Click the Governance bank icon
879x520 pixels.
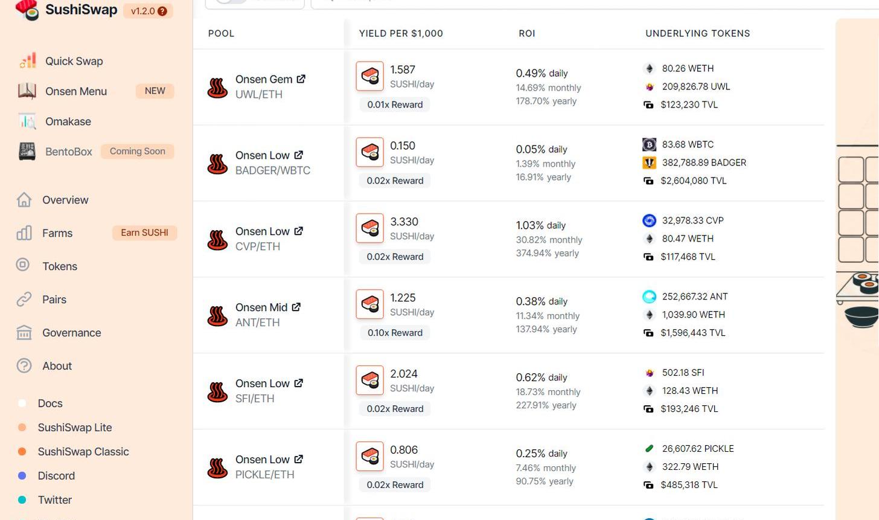pyautogui.click(x=24, y=333)
